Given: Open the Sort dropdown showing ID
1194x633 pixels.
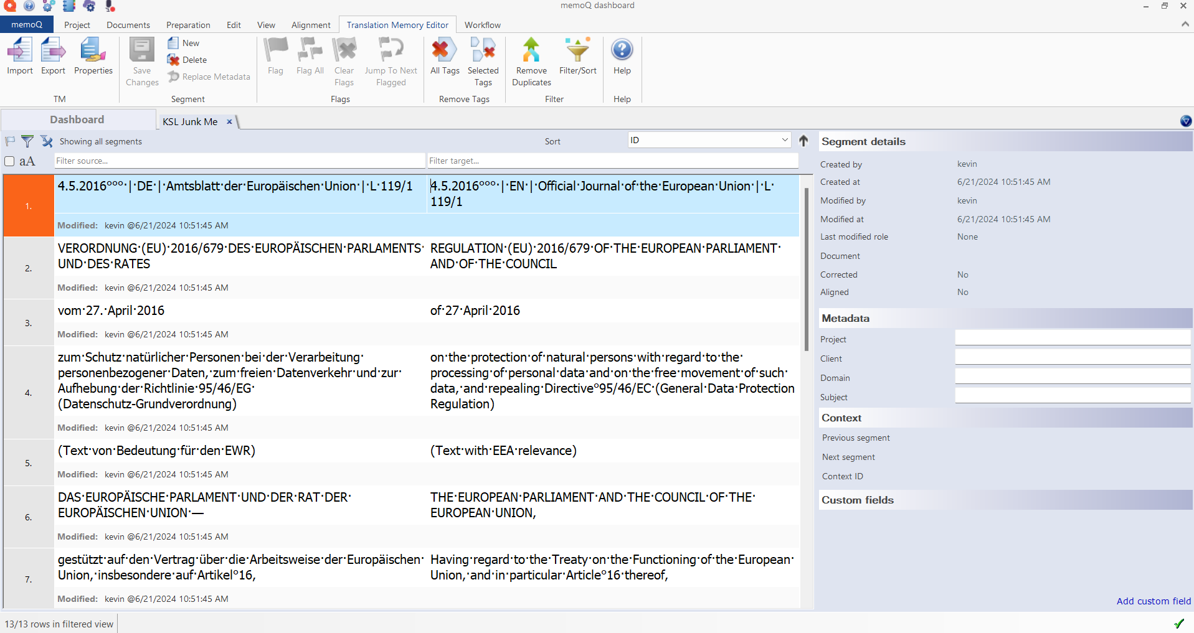Looking at the screenshot, I should 709,139.
